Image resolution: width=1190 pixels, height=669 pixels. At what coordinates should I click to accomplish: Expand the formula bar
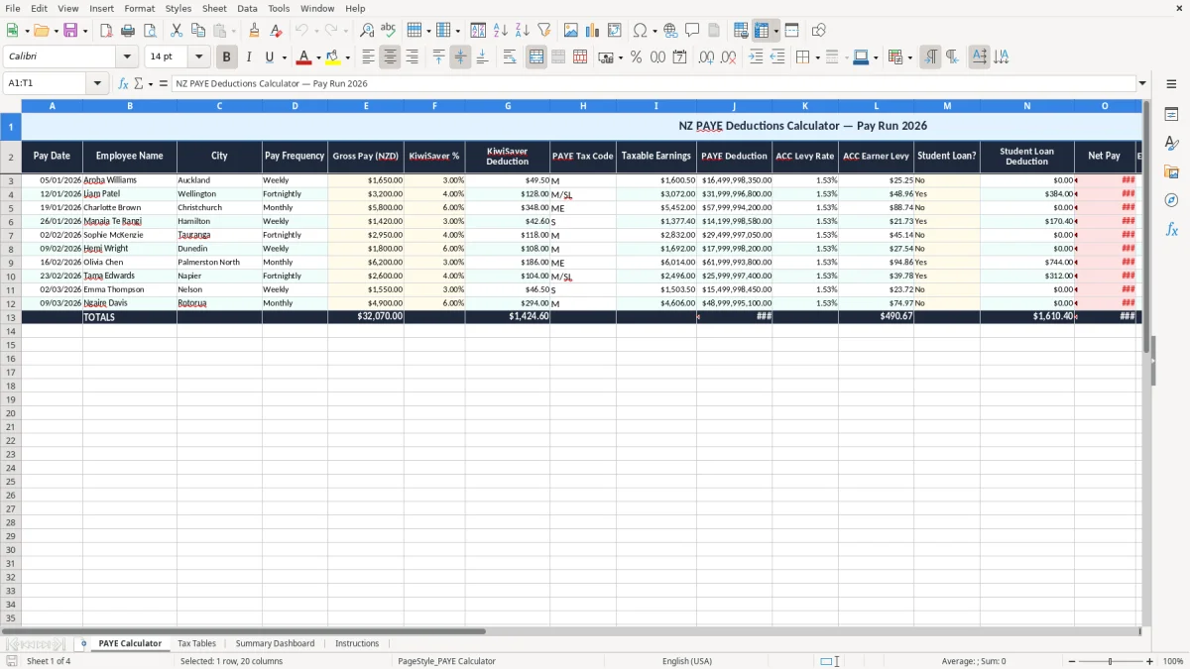click(x=1142, y=83)
